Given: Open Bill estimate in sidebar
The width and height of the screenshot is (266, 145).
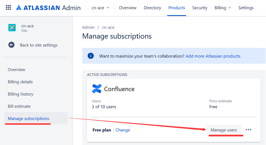Looking at the screenshot, I should click(x=19, y=106).
